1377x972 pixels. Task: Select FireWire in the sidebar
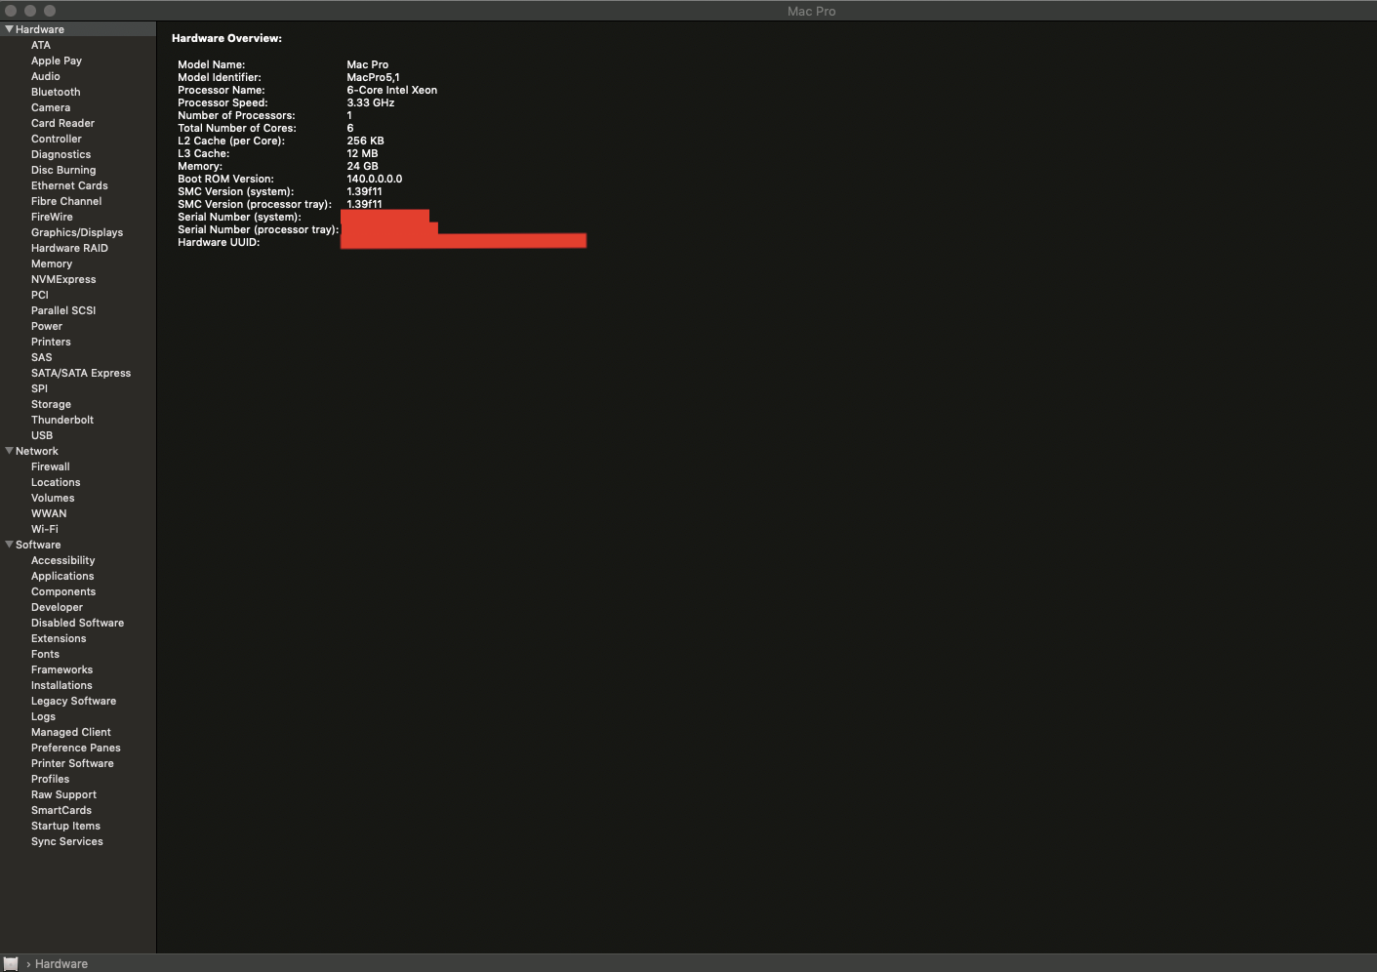[52, 217]
